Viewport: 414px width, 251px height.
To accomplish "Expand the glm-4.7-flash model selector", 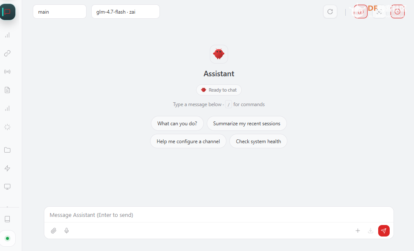I will coord(125,12).
